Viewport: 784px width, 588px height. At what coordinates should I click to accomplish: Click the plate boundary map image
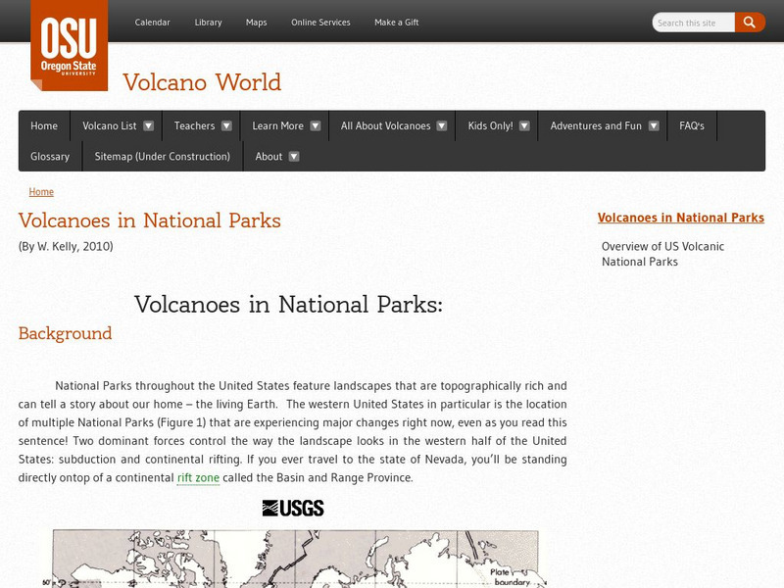click(x=294, y=559)
